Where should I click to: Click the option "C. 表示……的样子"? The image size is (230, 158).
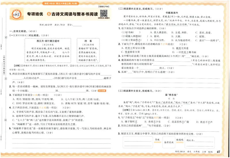coord(208,40)
